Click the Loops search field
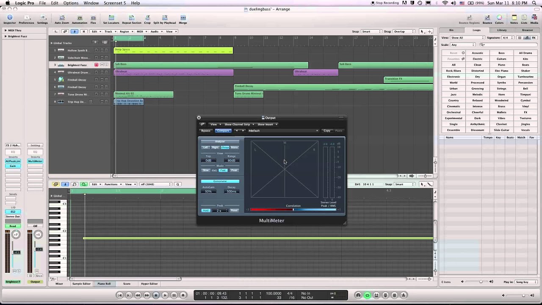The height and width of the screenshot is (305, 542). (x=508, y=44)
